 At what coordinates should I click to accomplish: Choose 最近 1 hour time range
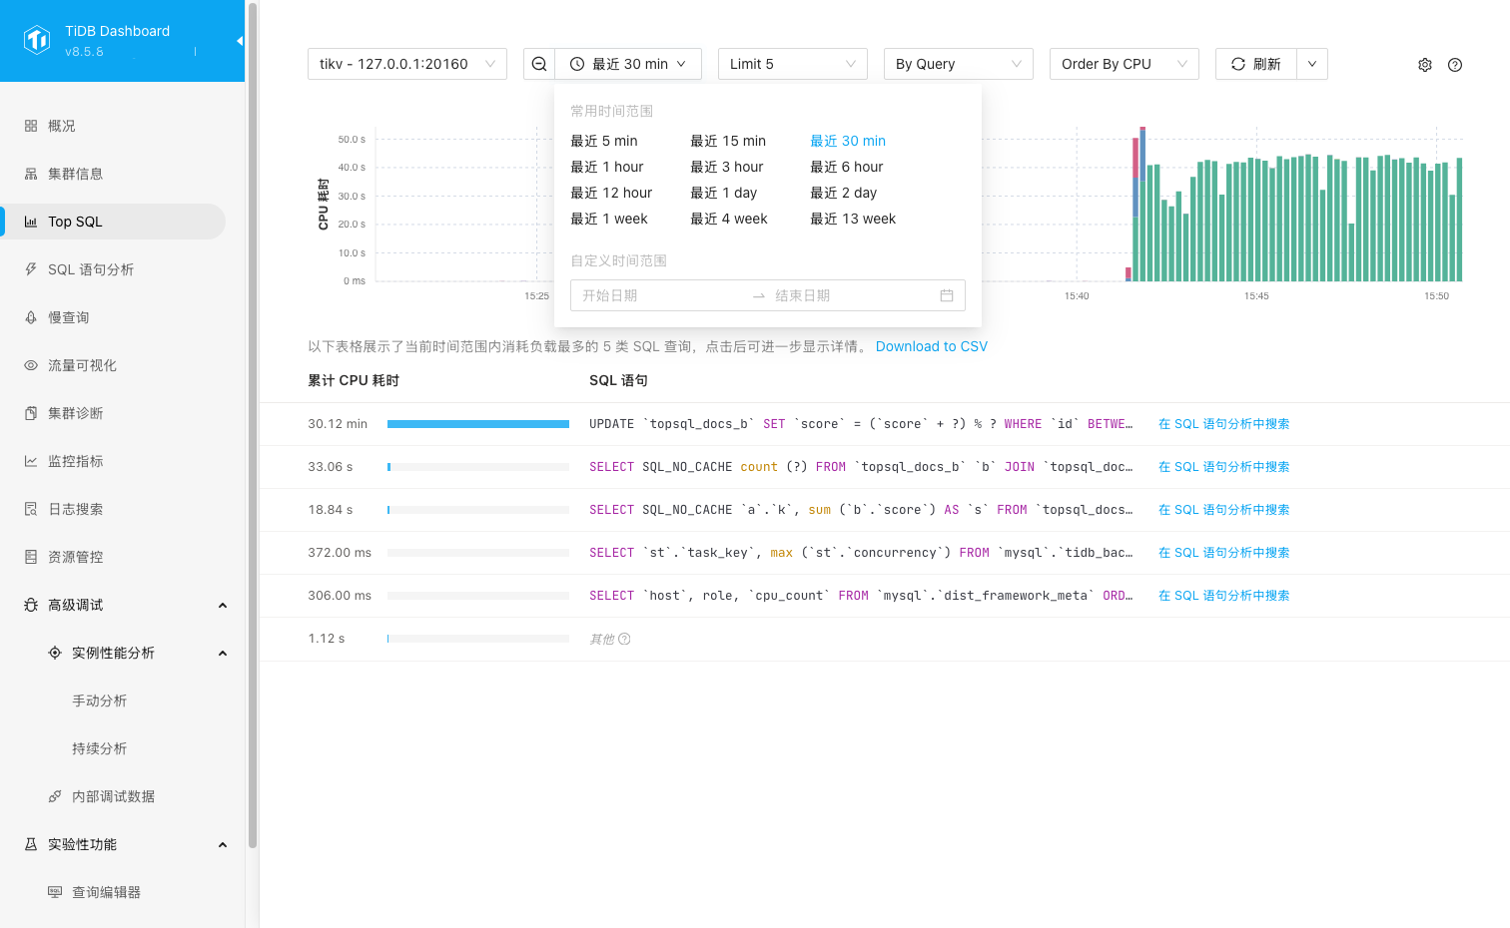pyautogui.click(x=607, y=167)
